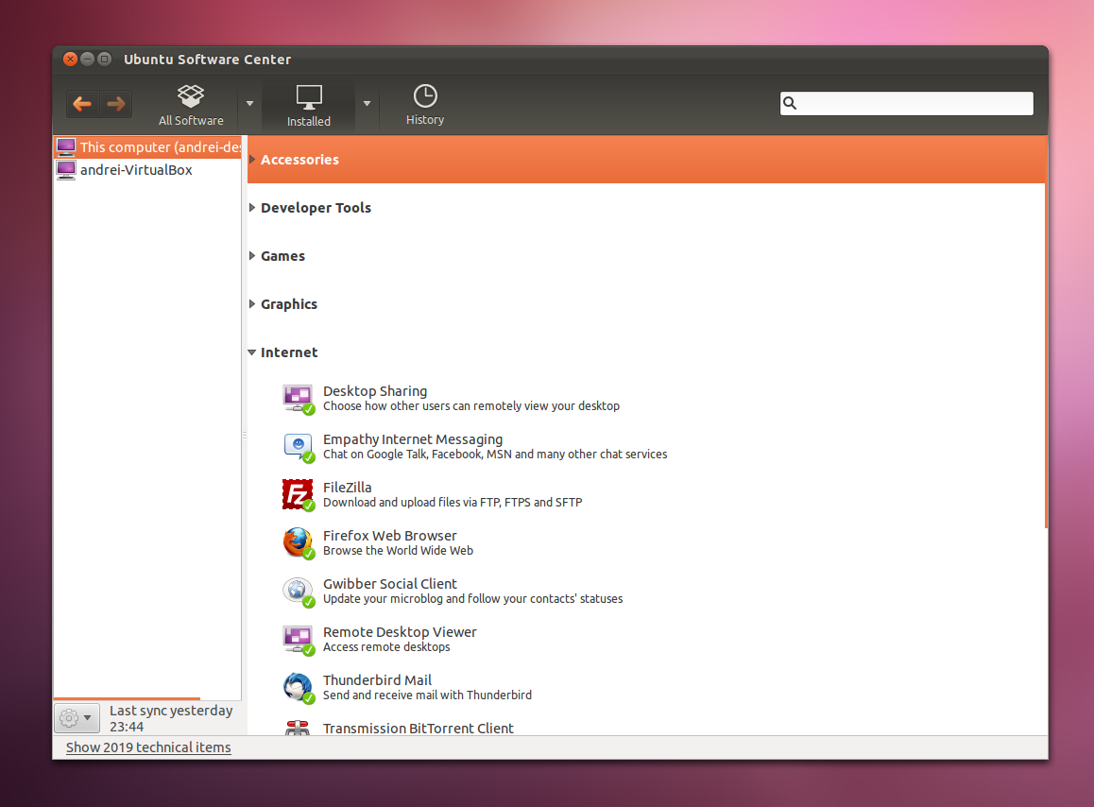
Task: Go back with the left arrow button
Action: [82, 104]
